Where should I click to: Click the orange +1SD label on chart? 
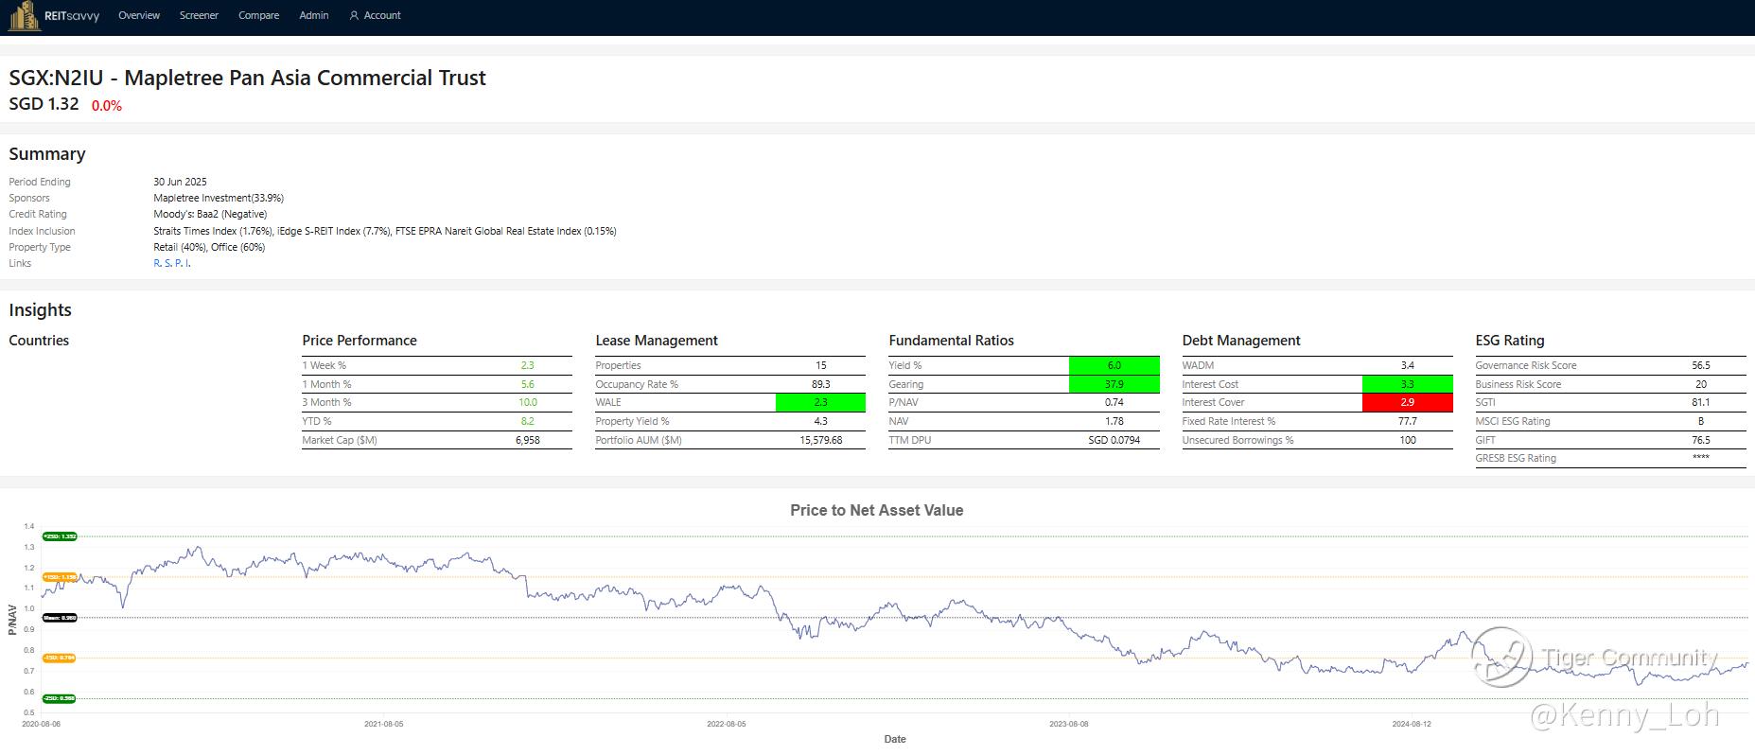(60, 577)
